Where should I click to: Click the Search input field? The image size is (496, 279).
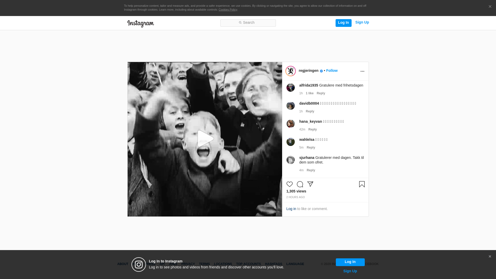[x=248, y=23]
